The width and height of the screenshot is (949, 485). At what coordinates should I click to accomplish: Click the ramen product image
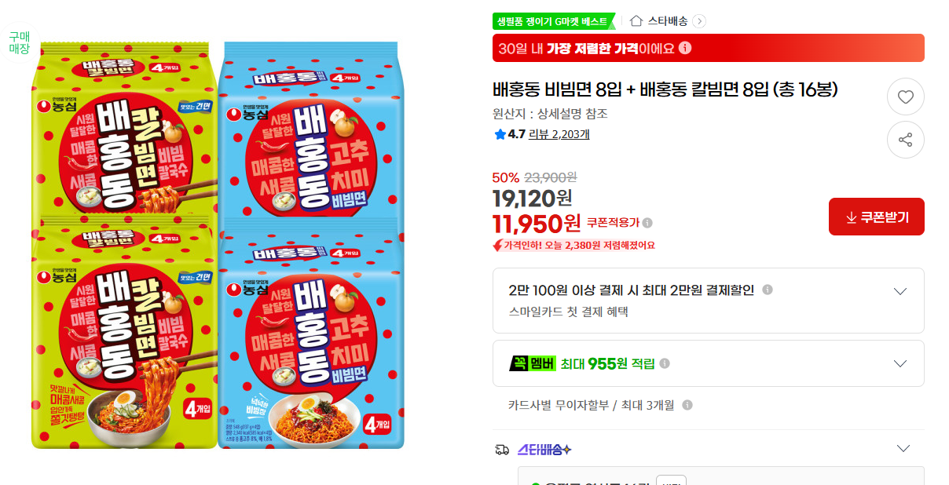click(218, 243)
